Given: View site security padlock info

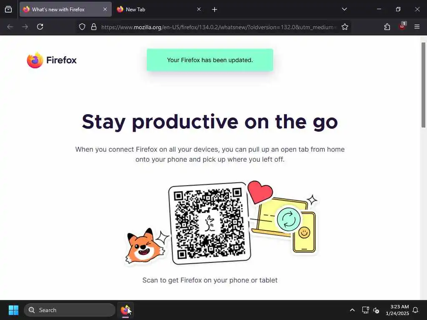Looking at the screenshot, I should [x=94, y=27].
